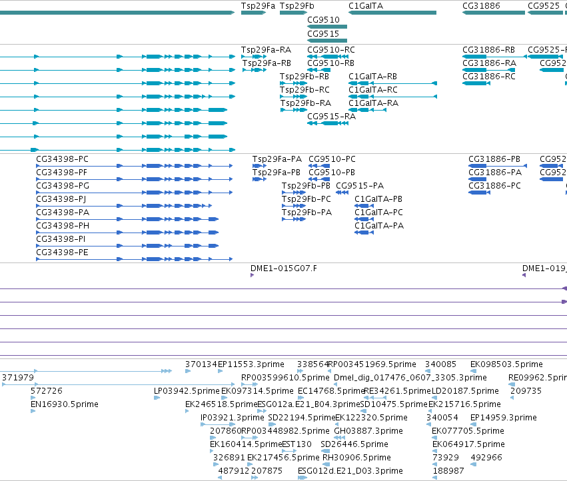Select the C1GalTA-PA protein

tap(364, 233)
